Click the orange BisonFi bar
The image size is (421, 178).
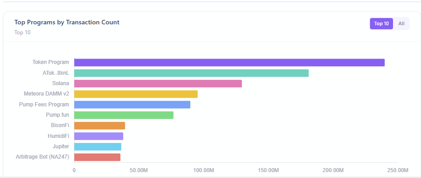100,126
